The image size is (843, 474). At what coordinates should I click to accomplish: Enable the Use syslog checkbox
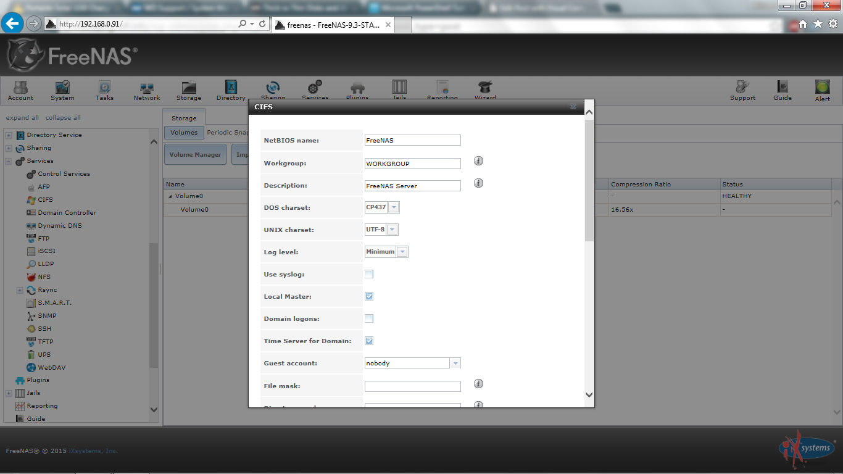[x=369, y=274]
